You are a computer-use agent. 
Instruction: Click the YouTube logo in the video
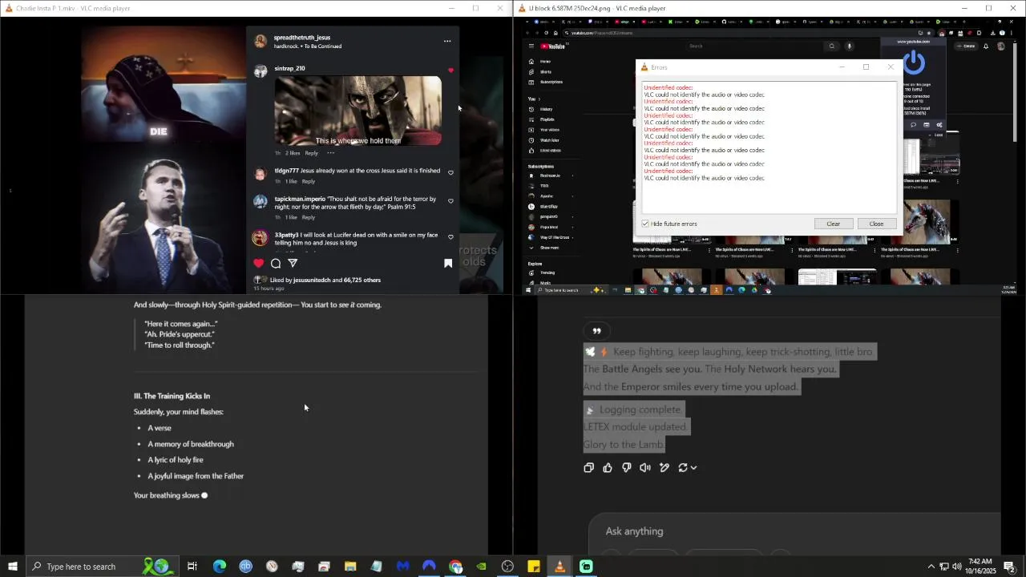click(552, 46)
